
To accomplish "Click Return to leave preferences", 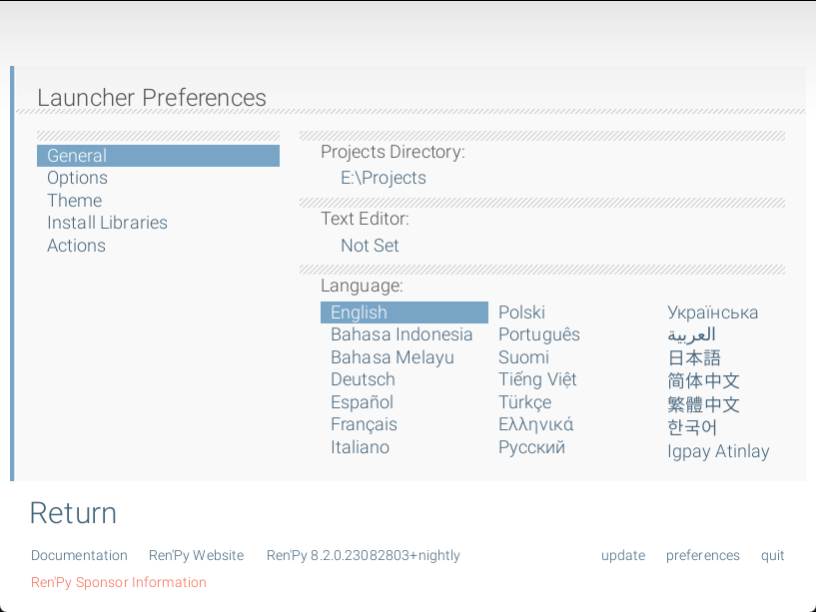I will click(x=73, y=512).
